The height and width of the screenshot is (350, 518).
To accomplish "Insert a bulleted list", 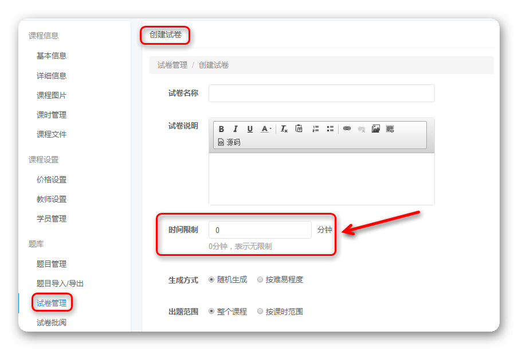I will (x=330, y=129).
